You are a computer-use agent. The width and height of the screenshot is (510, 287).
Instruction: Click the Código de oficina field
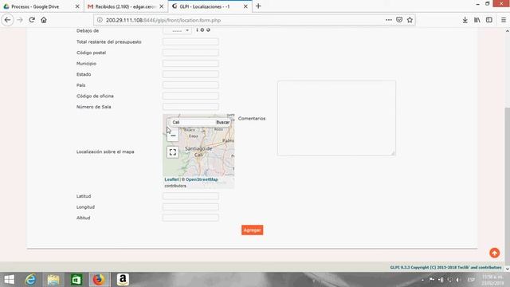tap(190, 96)
